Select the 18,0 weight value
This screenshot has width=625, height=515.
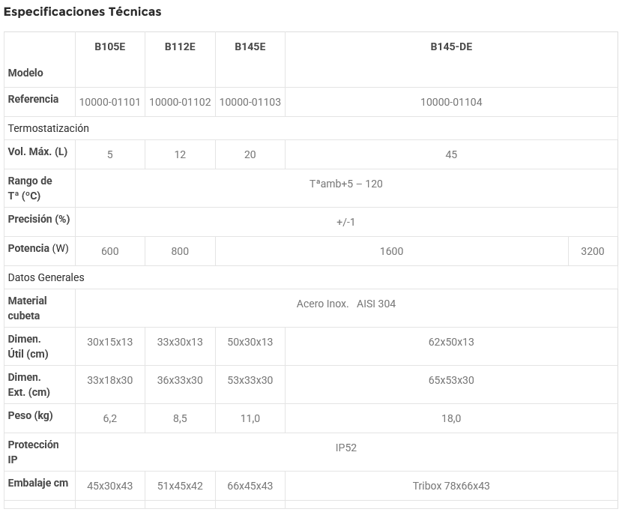click(x=451, y=418)
